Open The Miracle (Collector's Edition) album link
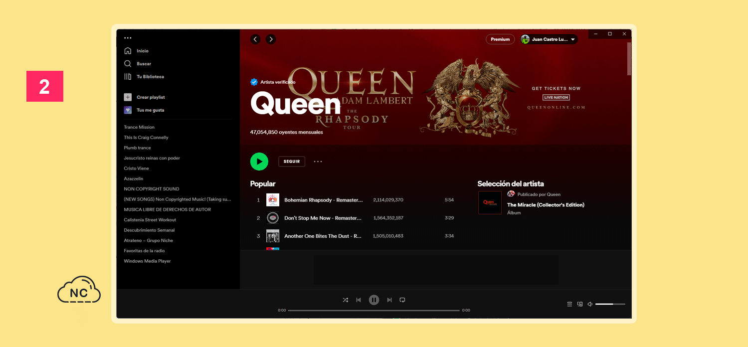Screen dimensions: 748x347 (546, 205)
